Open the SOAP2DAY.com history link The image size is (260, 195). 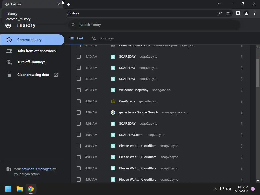click(x=131, y=135)
